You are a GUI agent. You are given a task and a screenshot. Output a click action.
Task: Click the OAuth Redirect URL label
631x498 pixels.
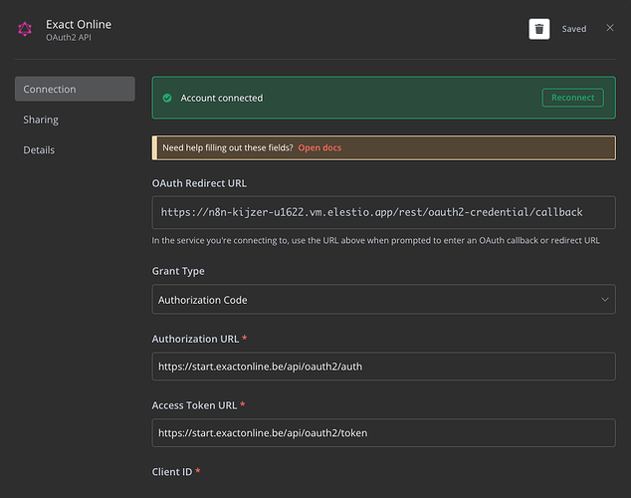199,183
